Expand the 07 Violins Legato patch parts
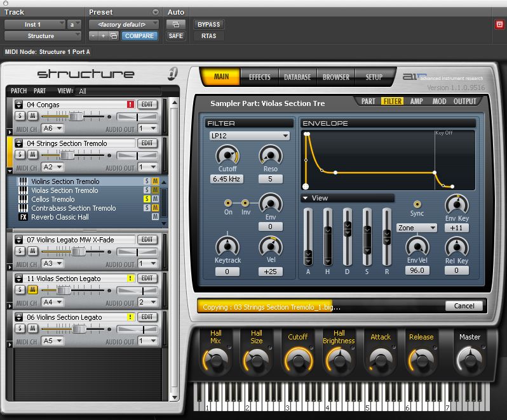Screen dimensions: 507x420 pyautogui.click(x=10, y=267)
